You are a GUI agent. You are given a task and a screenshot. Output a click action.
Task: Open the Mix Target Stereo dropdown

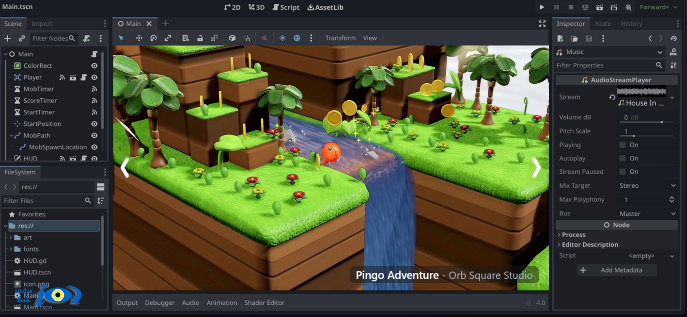point(648,185)
